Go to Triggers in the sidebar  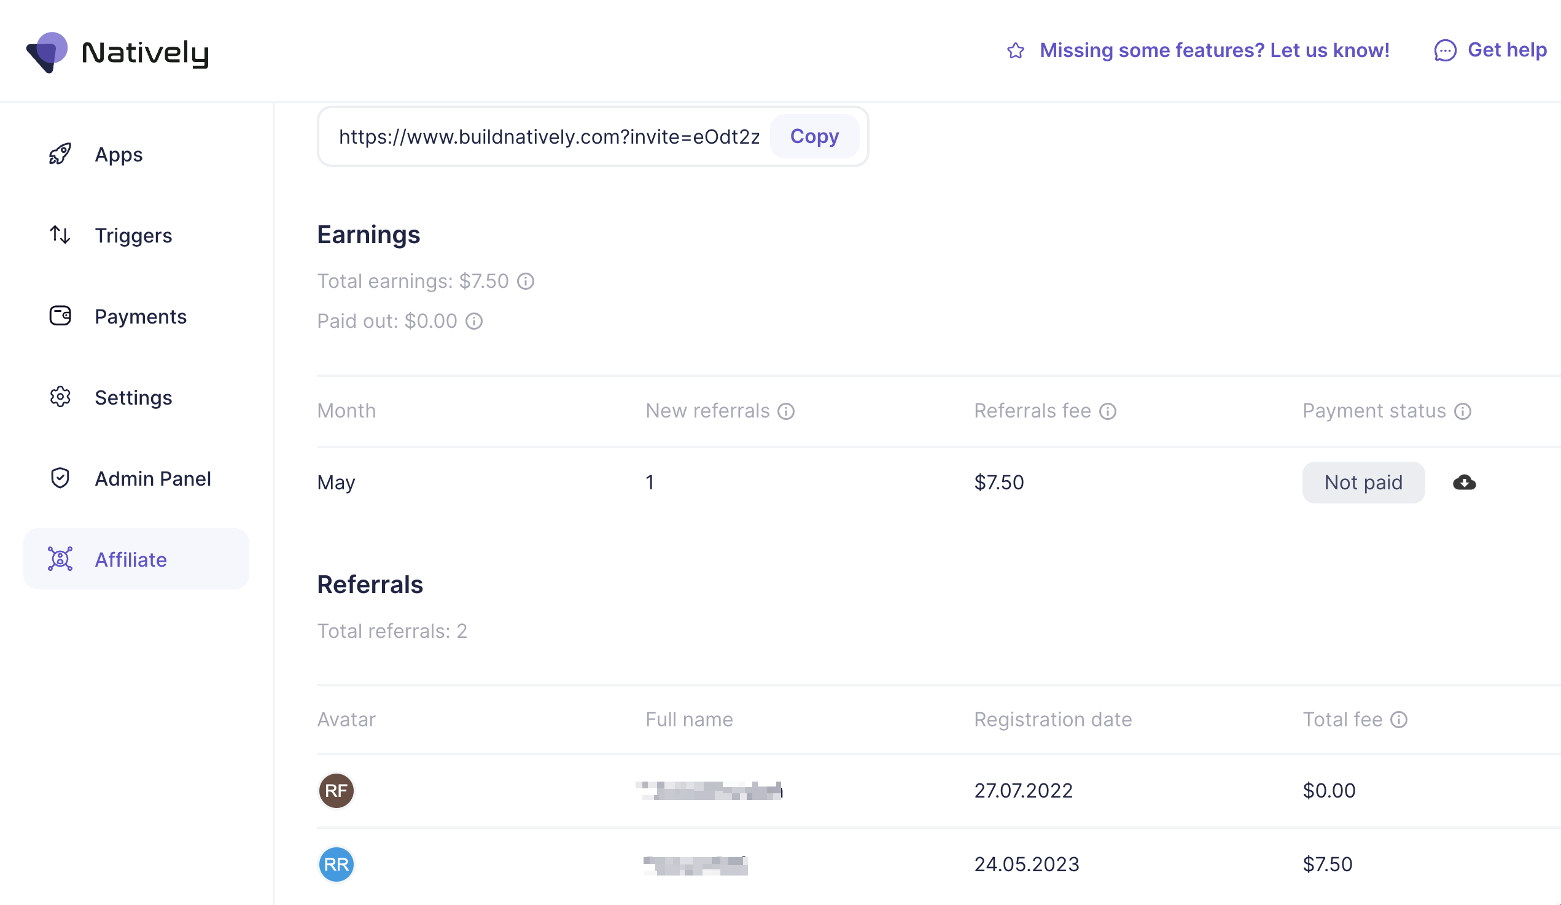(133, 235)
